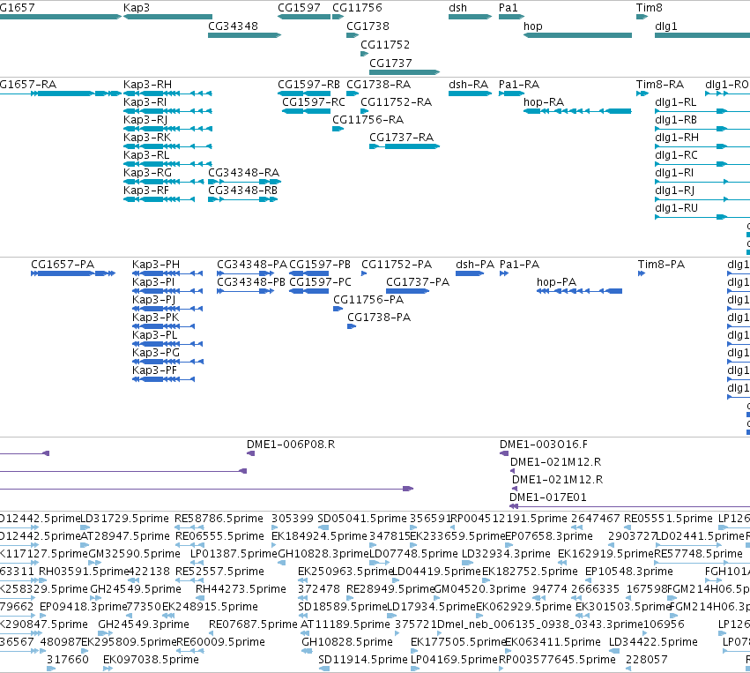The width and height of the screenshot is (750, 673).
Task: Select the hop-PA protein glyph
Action: 579,291
